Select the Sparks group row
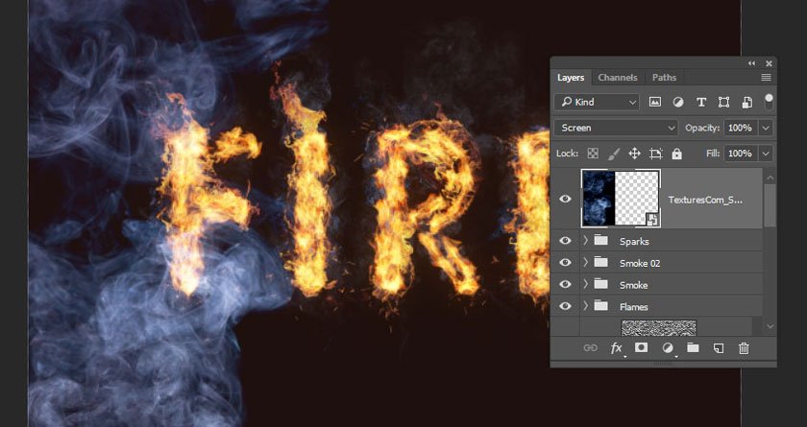Viewport: 807px width, 427px height. pyautogui.click(x=672, y=241)
